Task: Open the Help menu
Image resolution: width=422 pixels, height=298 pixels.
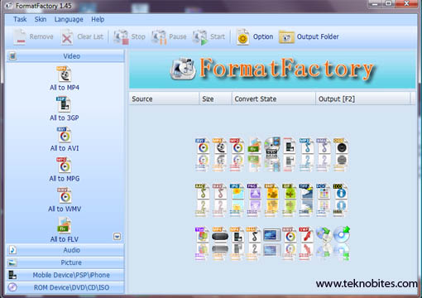Action: [98, 19]
